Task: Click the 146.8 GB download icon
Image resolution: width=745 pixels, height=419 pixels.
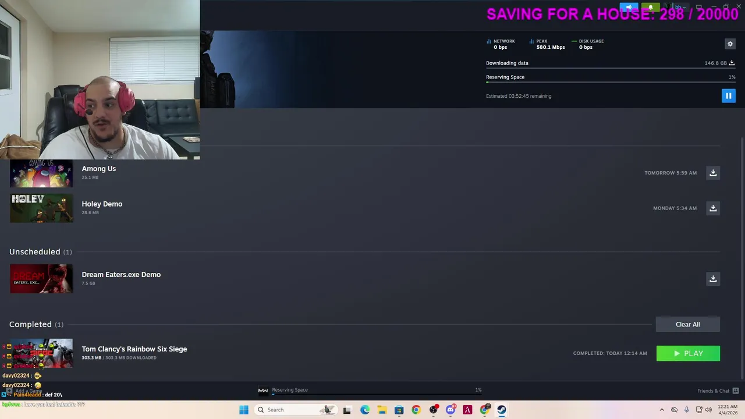Action: [x=732, y=63]
